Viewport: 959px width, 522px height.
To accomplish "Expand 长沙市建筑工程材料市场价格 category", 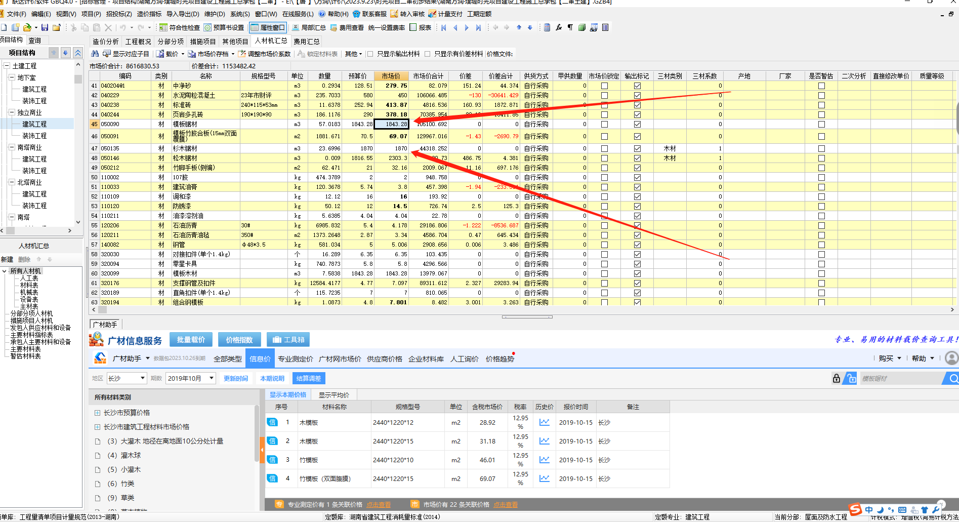I will [x=97, y=427].
